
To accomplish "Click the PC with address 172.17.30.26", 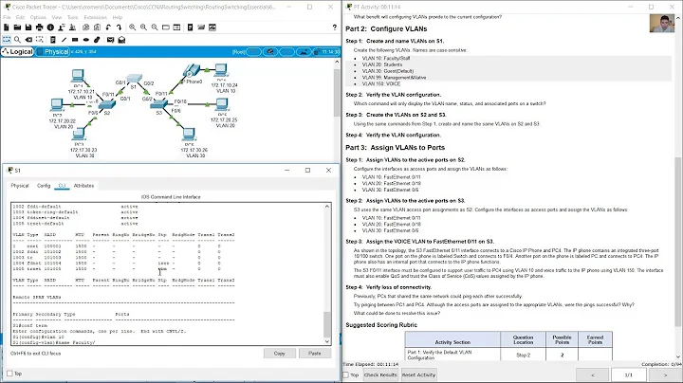I will pyautogui.click(x=189, y=135).
